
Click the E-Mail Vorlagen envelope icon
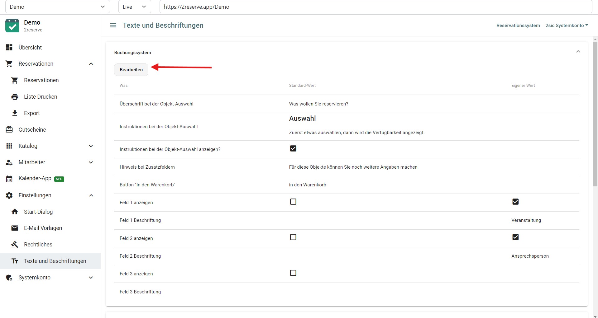click(x=15, y=228)
